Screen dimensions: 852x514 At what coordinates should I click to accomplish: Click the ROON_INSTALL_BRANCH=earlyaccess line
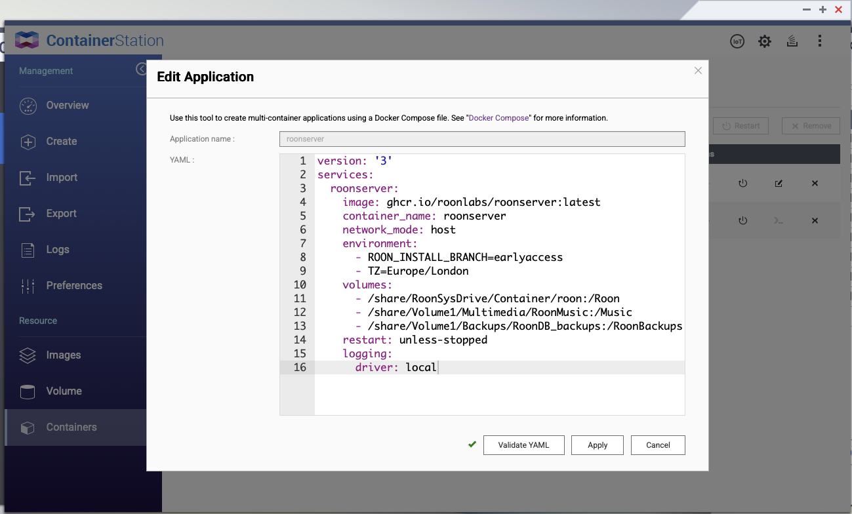[459, 257]
